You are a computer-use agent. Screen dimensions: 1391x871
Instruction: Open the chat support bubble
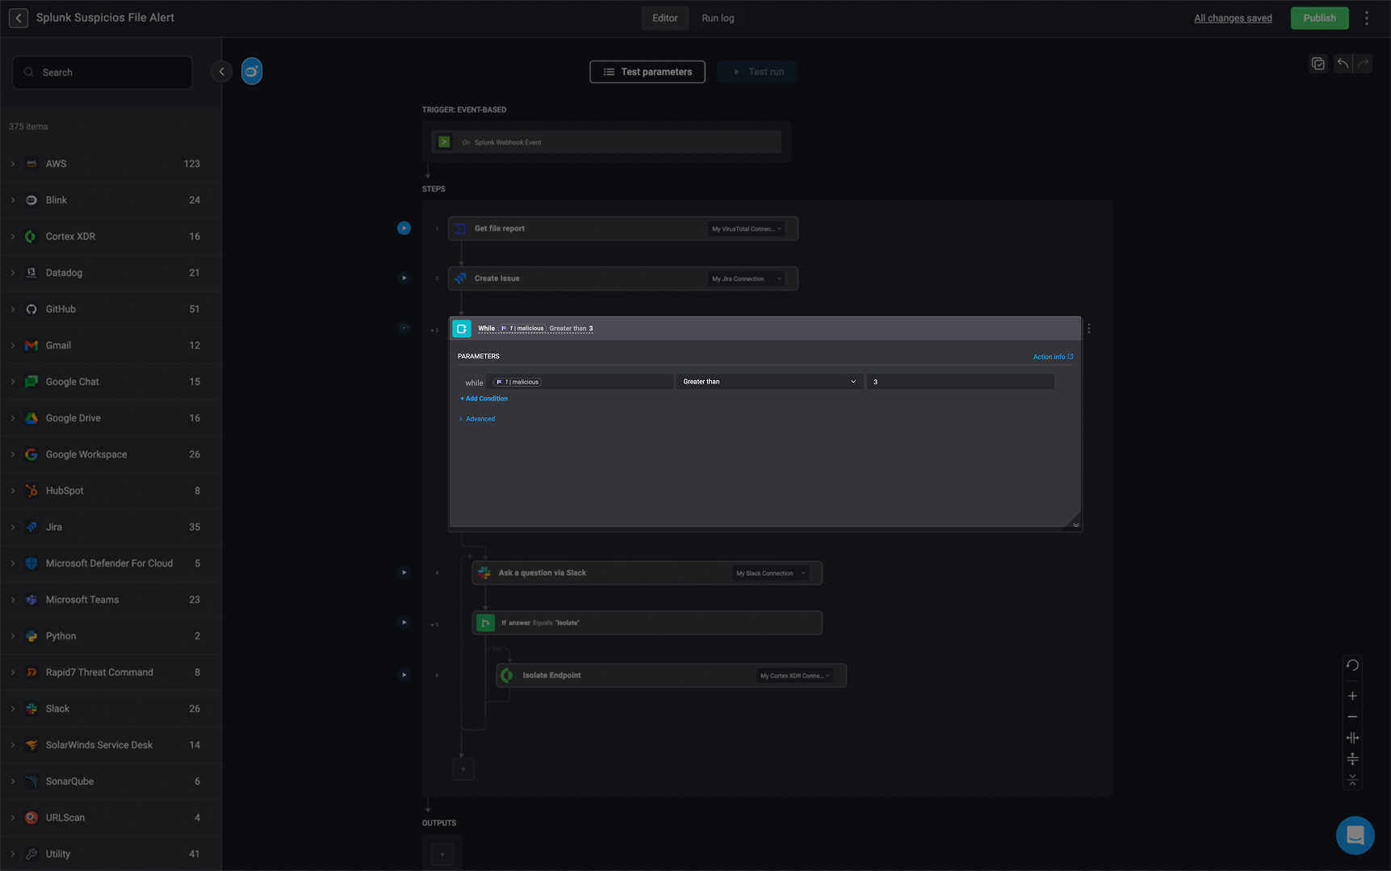1355,835
